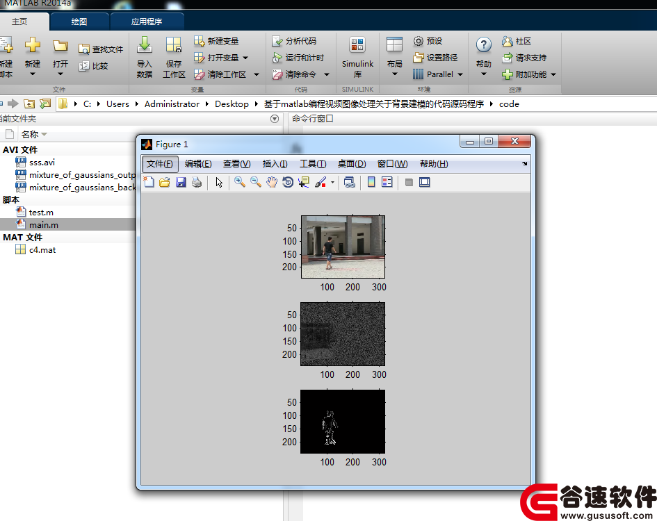This screenshot has width=657, height=521.
Task: Expand 清除命令 dropdown
Action: click(327, 74)
